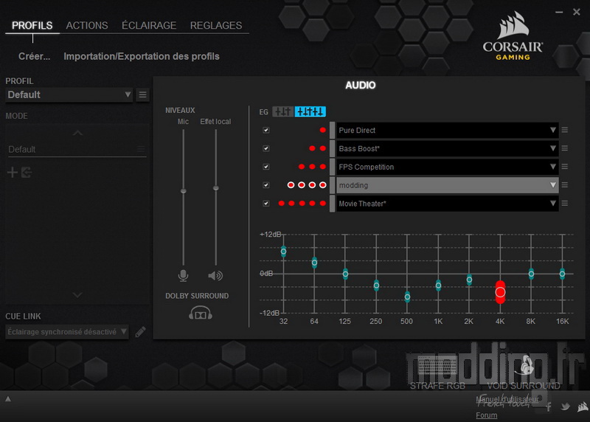
Task: Expand the FPS Competition preset dropdown
Action: pyautogui.click(x=448, y=167)
